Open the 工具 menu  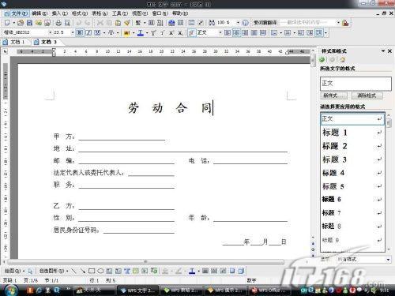coord(120,13)
